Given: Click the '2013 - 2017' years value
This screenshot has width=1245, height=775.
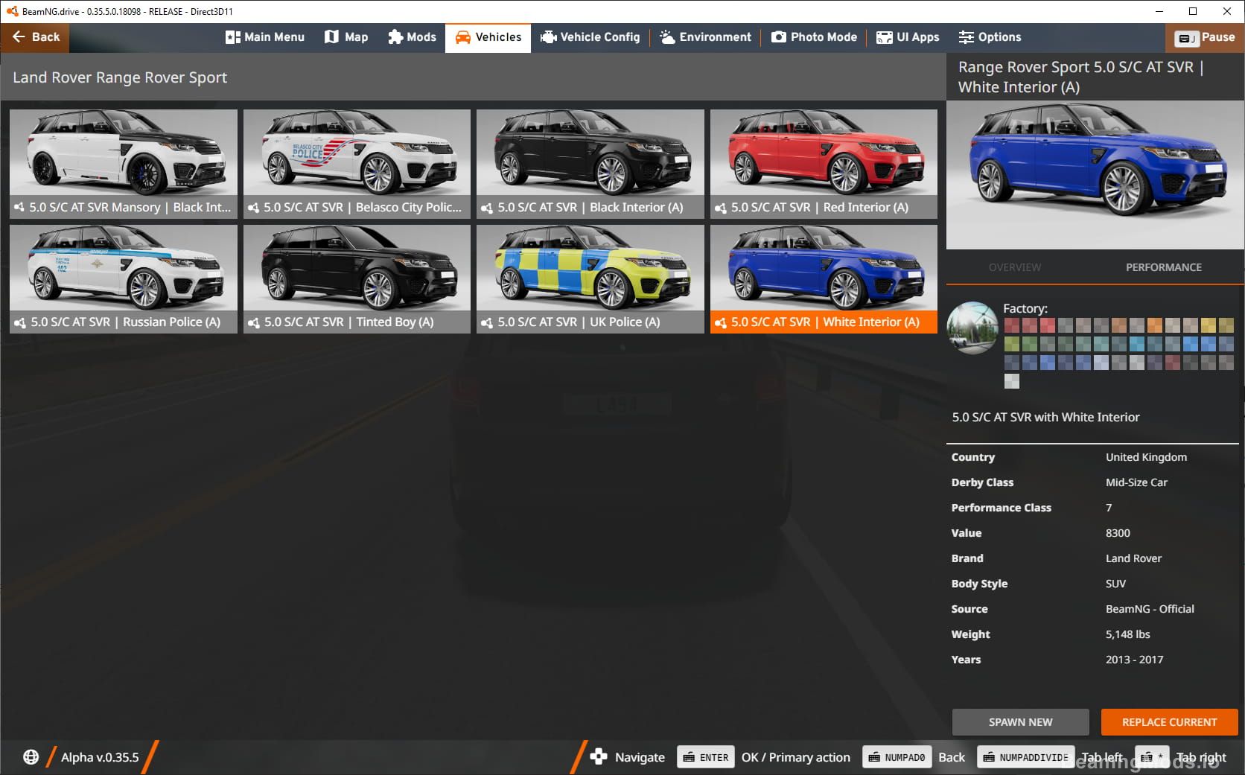Looking at the screenshot, I should tap(1134, 660).
